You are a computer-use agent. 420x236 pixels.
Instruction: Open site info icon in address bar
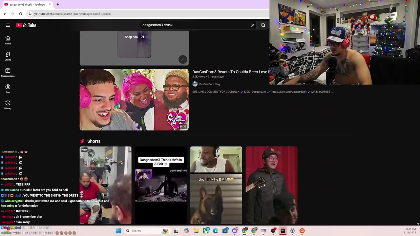coord(30,14)
